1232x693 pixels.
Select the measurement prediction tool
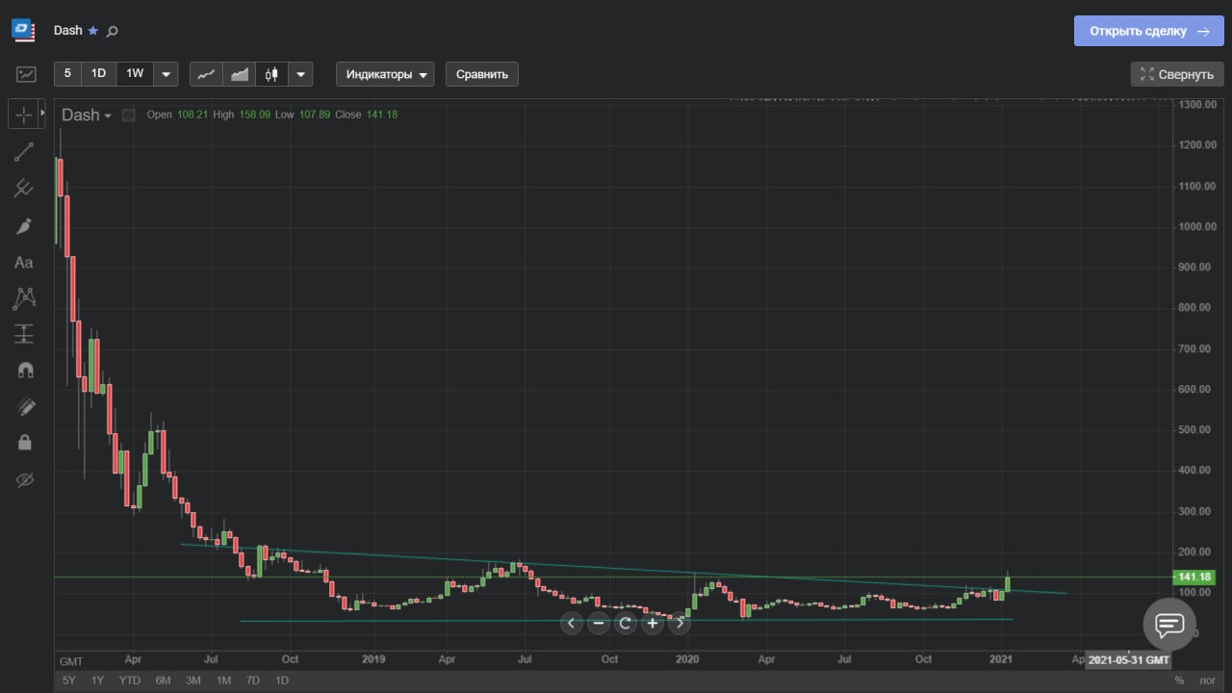(x=24, y=334)
